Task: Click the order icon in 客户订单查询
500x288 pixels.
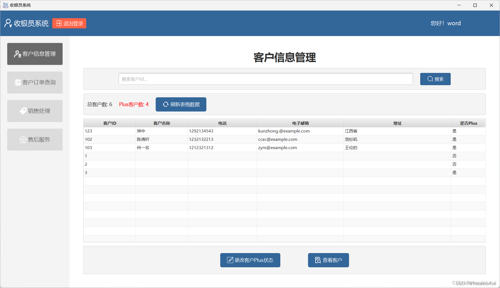Action: coord(17,82)
